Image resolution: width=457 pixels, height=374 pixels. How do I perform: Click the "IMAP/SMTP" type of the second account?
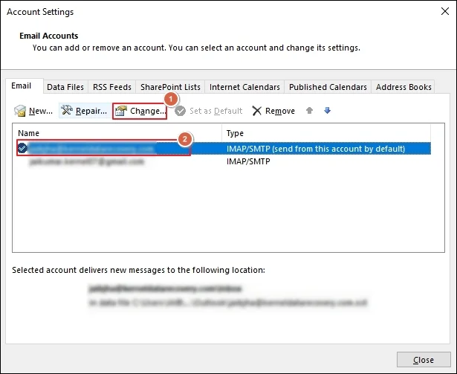[x=248, y=161]
